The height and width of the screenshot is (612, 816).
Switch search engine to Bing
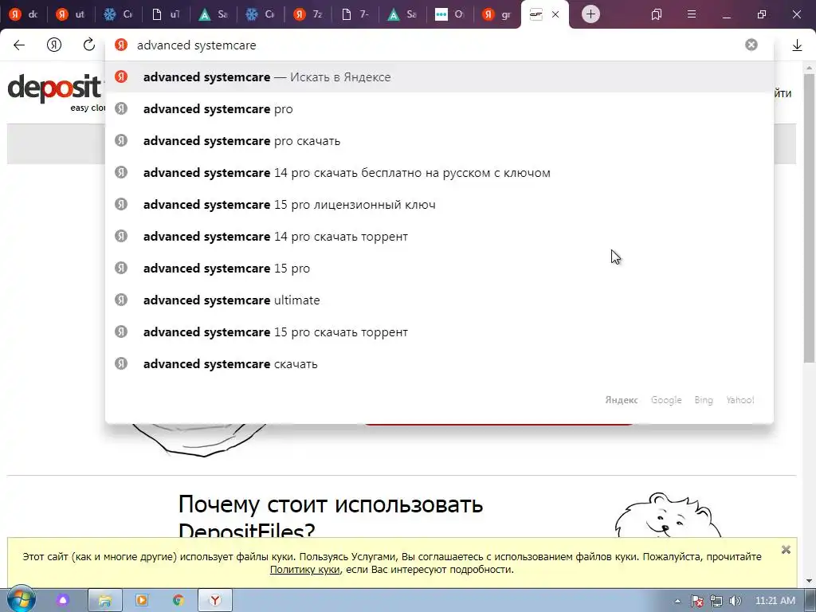[704, 400]
